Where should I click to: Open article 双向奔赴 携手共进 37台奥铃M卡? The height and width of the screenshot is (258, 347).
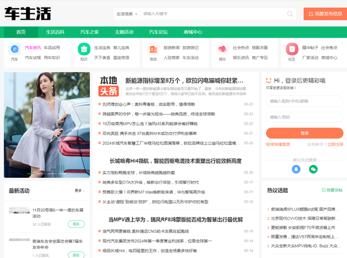(149, 133)
